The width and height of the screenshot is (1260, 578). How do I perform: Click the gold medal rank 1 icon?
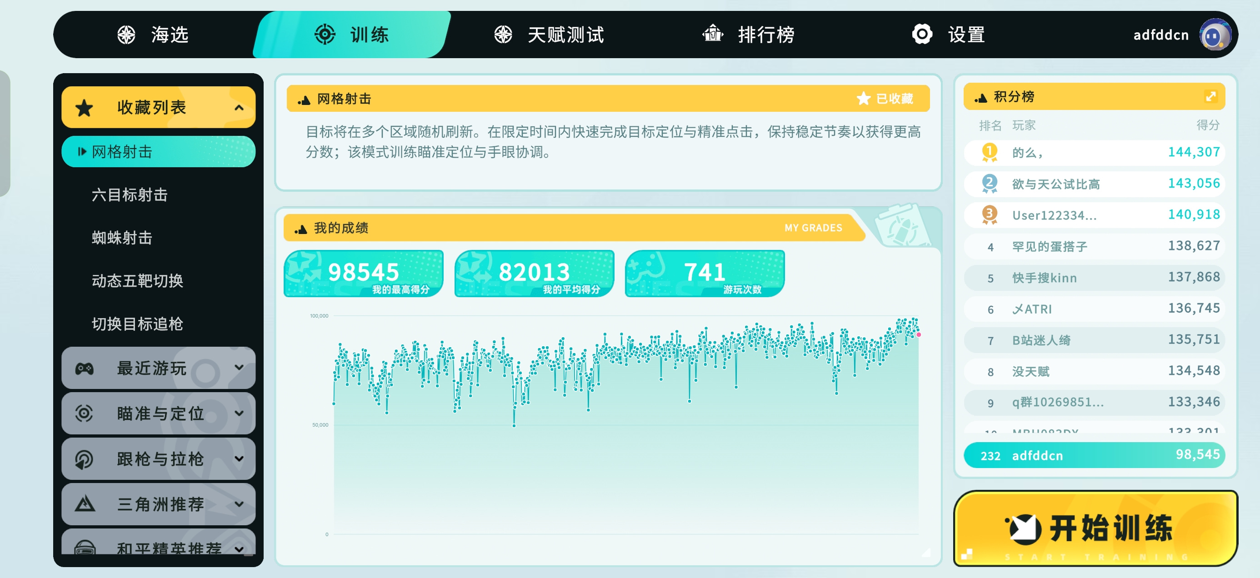[x=990, y=152]
